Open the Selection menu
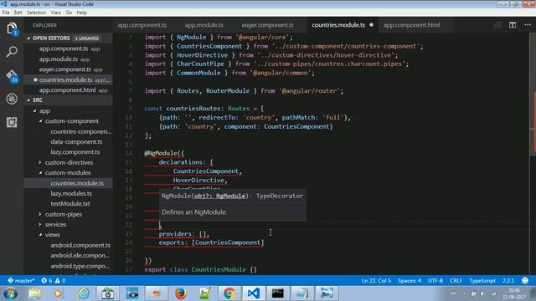Screen dimensions: 536x301 point(37,13)
